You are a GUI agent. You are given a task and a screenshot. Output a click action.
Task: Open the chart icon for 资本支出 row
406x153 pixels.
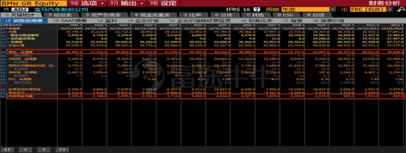point(3,92)
